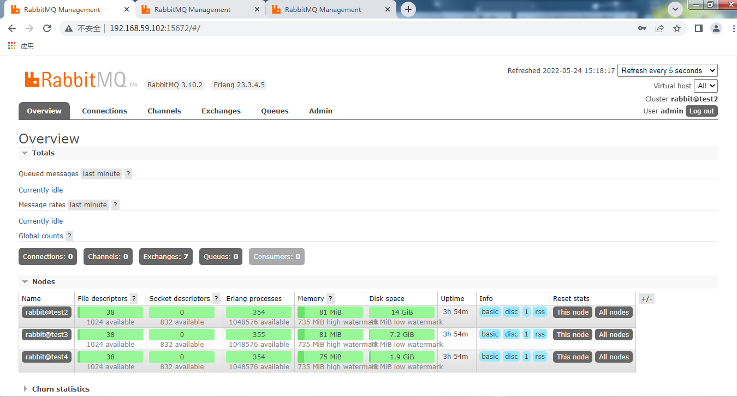
Task: Click the Exchanges: 7 count button
Action: pos(166,256)
